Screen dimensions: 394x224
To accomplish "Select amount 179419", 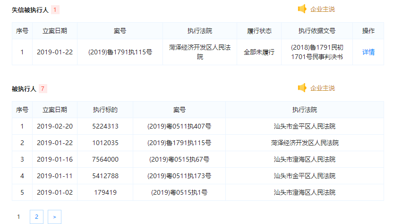I will point(105,193).
